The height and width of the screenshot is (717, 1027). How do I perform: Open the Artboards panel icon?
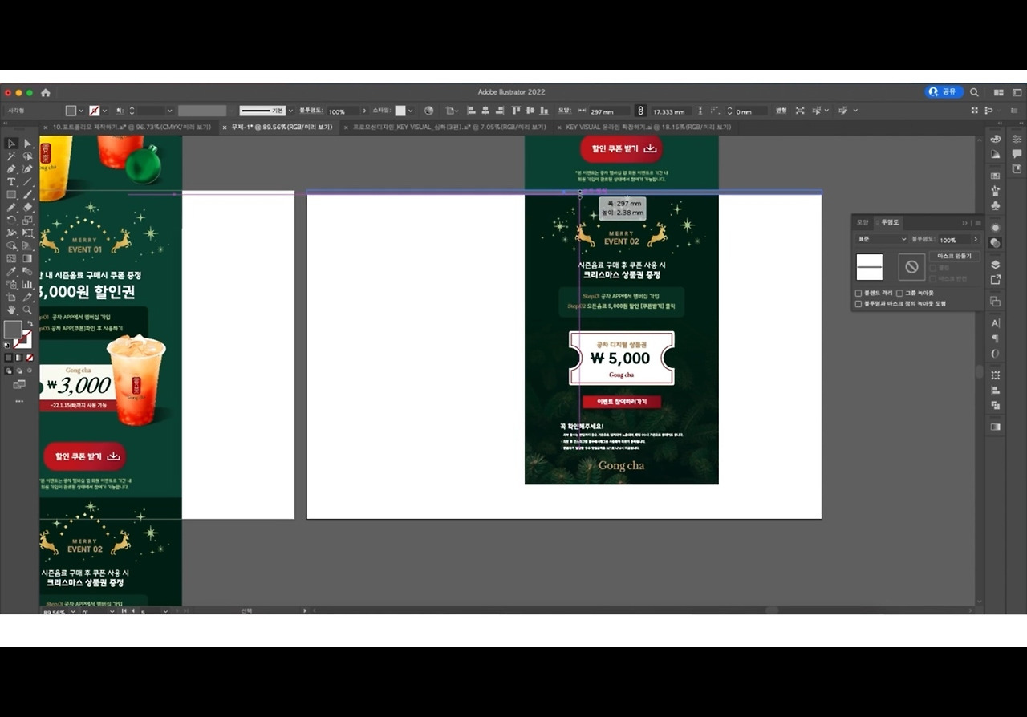pos(996,302)
